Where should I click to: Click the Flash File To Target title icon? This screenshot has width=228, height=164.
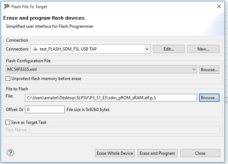[7, 6]
